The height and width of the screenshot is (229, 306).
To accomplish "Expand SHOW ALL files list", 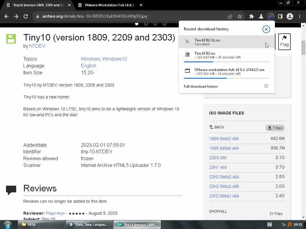I will (218, 211).
